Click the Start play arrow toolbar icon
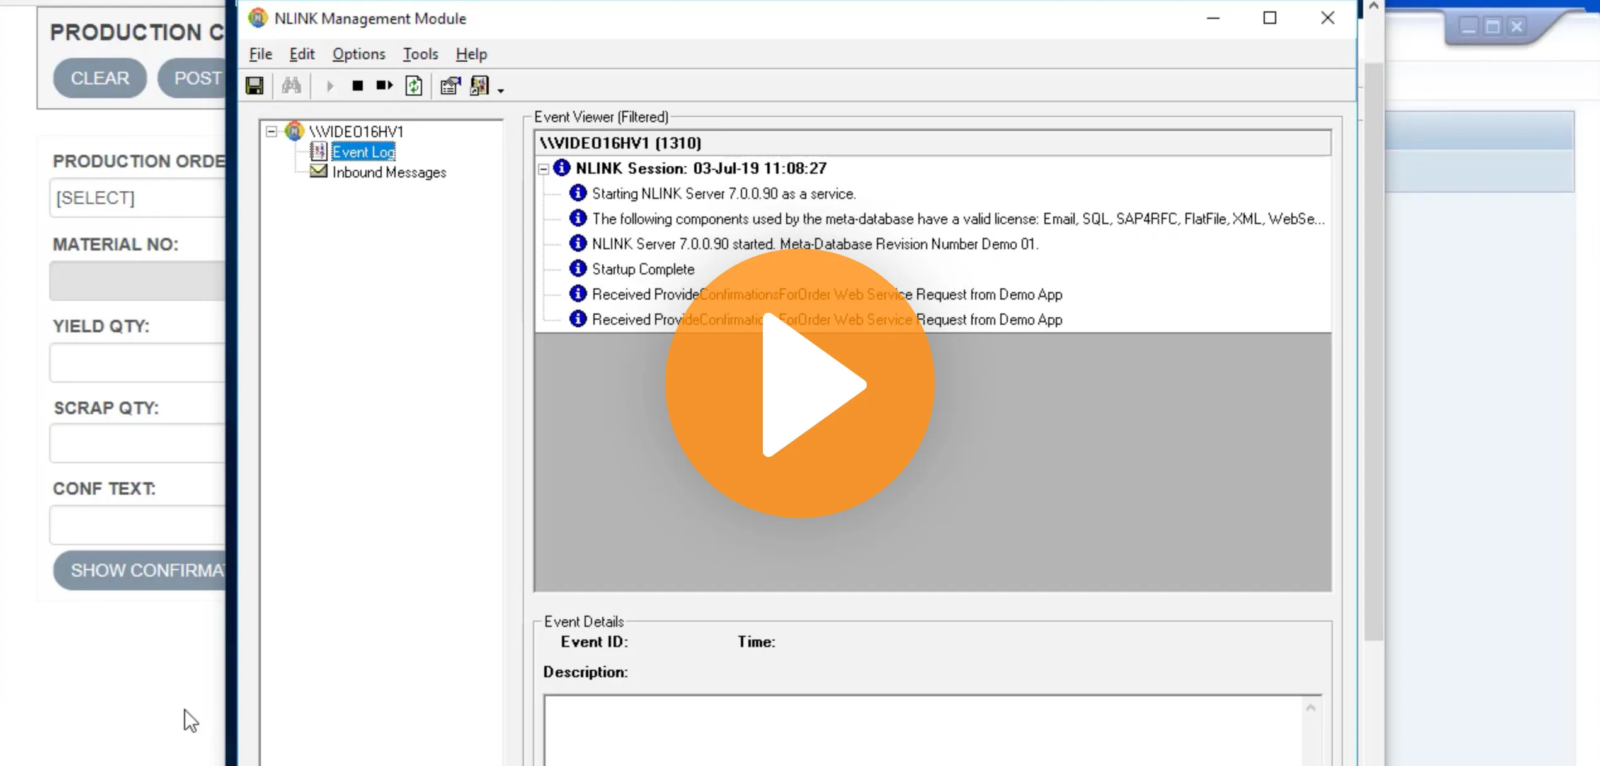Viewport: 1600px width, 766px height. tap(329, 86)
